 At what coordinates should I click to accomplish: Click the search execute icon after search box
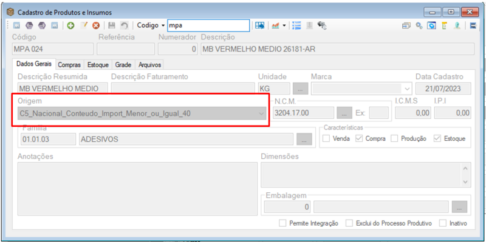tap(260, 25)
